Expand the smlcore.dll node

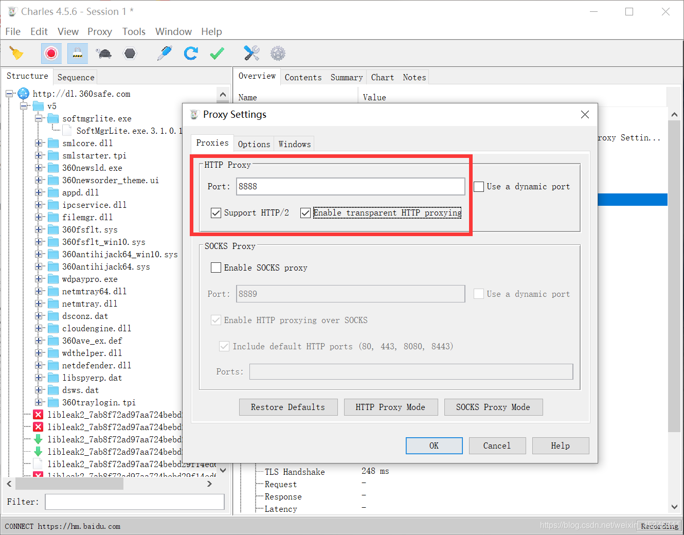point(39,143)
